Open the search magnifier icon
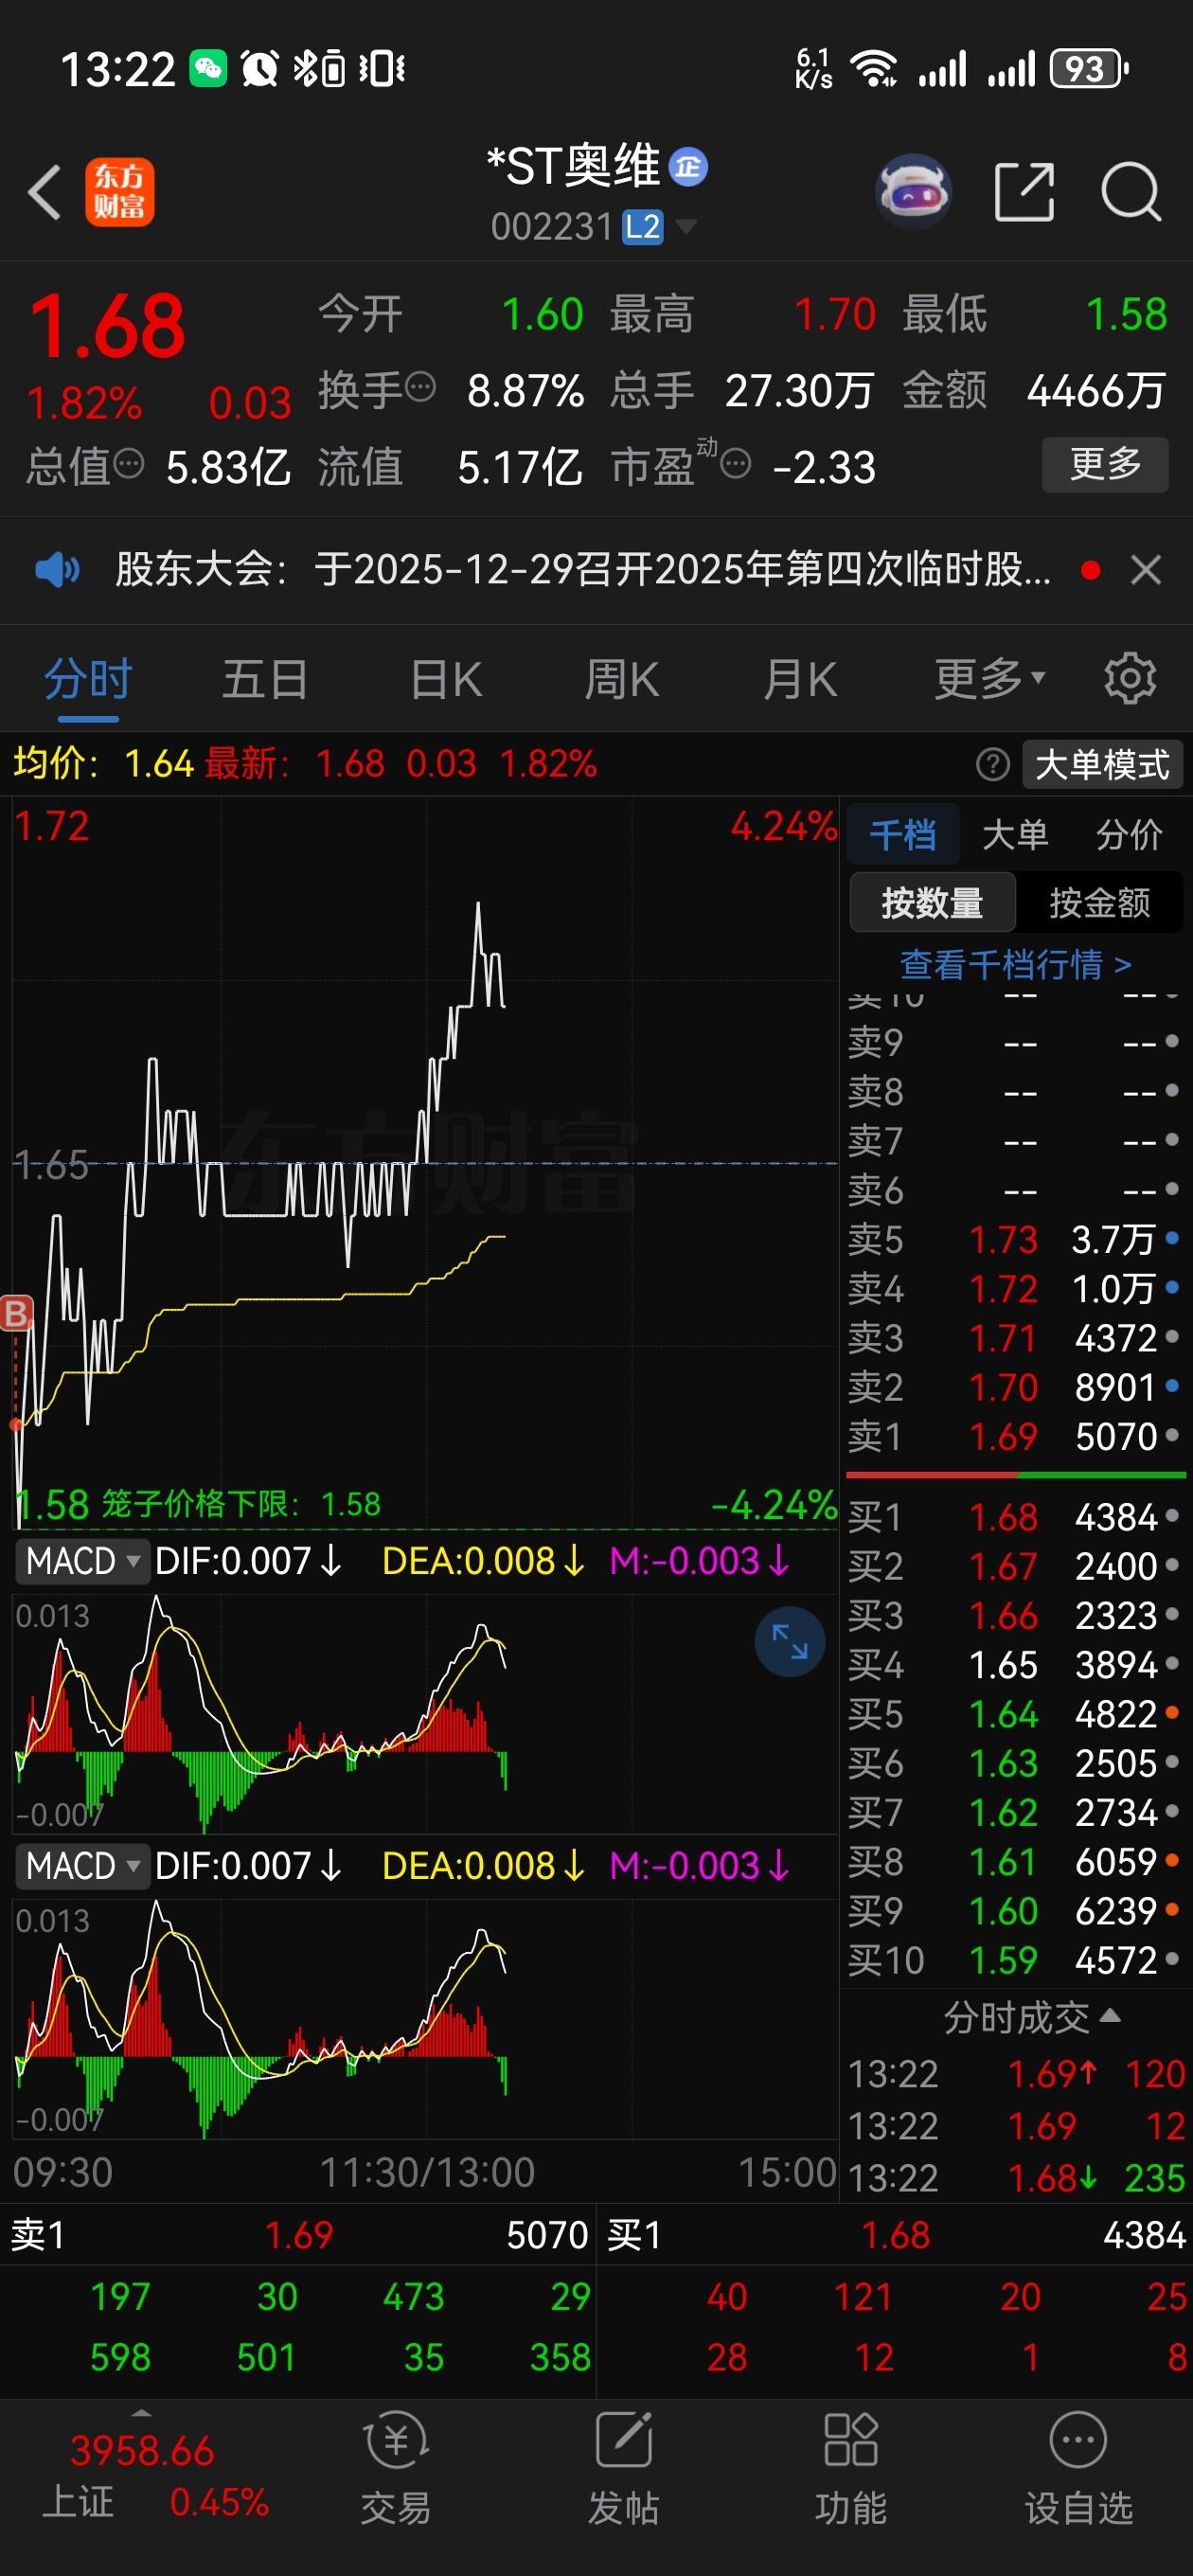 click(x=1131, y=191)
